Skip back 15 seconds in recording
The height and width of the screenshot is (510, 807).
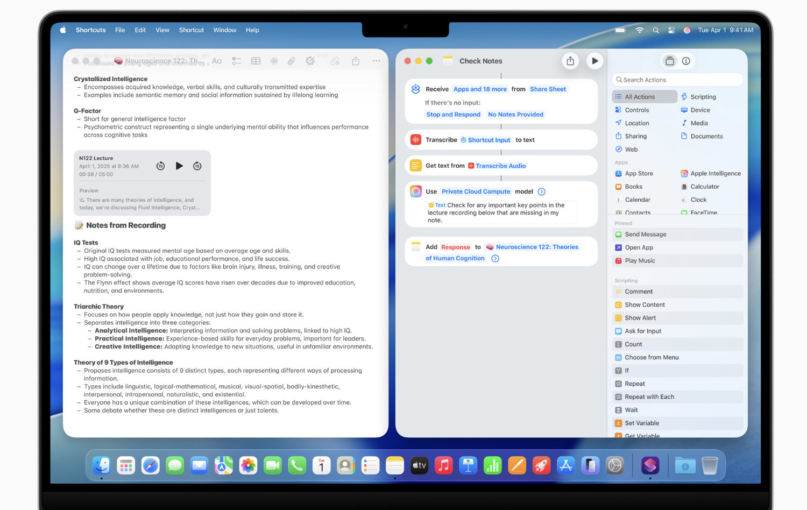pos(160,166)
